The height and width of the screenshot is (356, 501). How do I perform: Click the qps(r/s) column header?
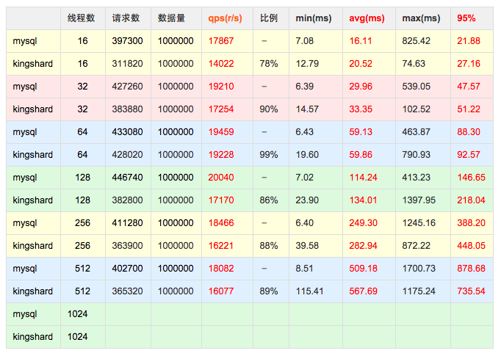coord(225,18)
